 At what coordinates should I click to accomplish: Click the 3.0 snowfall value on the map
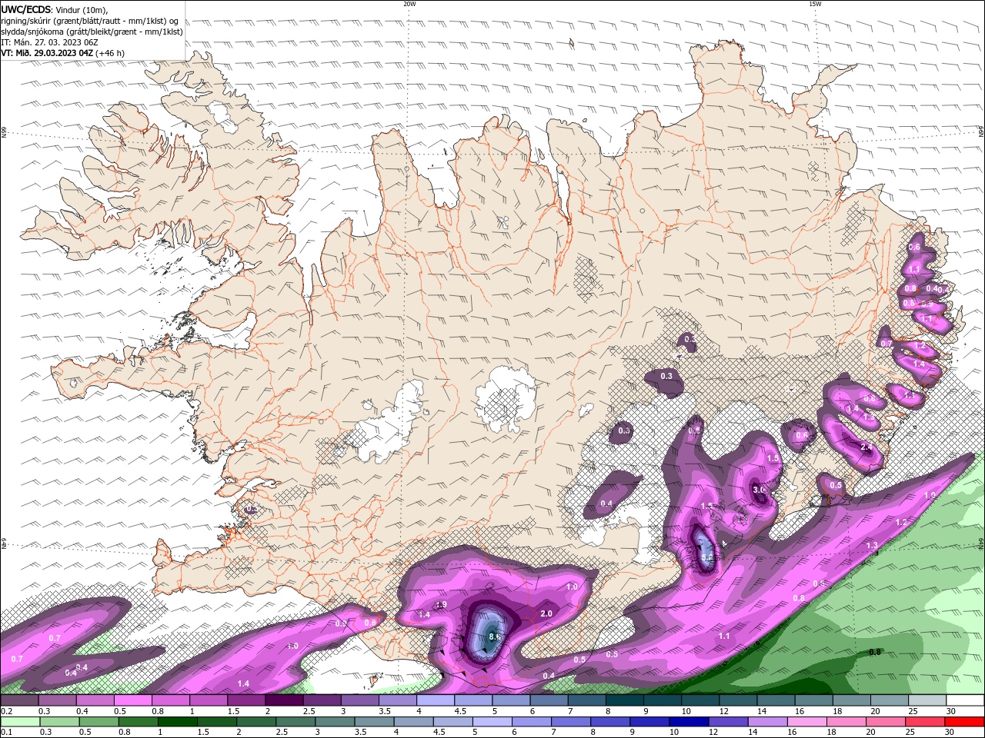[x=760, y=490]
